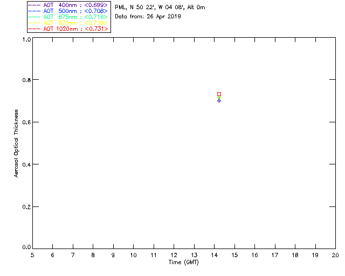Click the x-axis tick label 20
This screenshot has width=345, height=276.
point(335,255)
